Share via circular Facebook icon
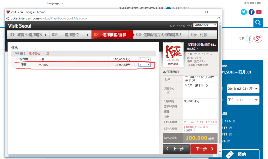This screenshot has height=159, width=268. 249,39
